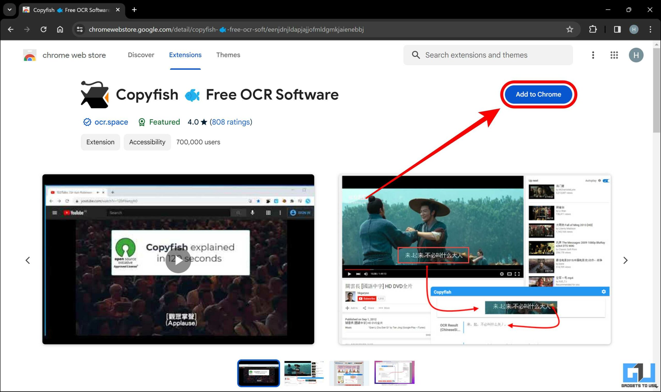This screenshot has width=661, height=392.
Task: Switch to the Themes tab
Action: (228, 55)
